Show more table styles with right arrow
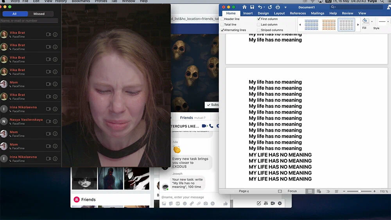Viewport: 391px width, 220px height. [x=358, y=25]
